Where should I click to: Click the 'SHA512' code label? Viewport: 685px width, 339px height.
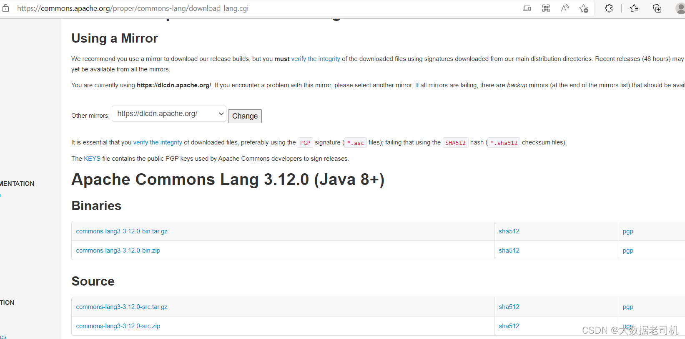point(455,143)
